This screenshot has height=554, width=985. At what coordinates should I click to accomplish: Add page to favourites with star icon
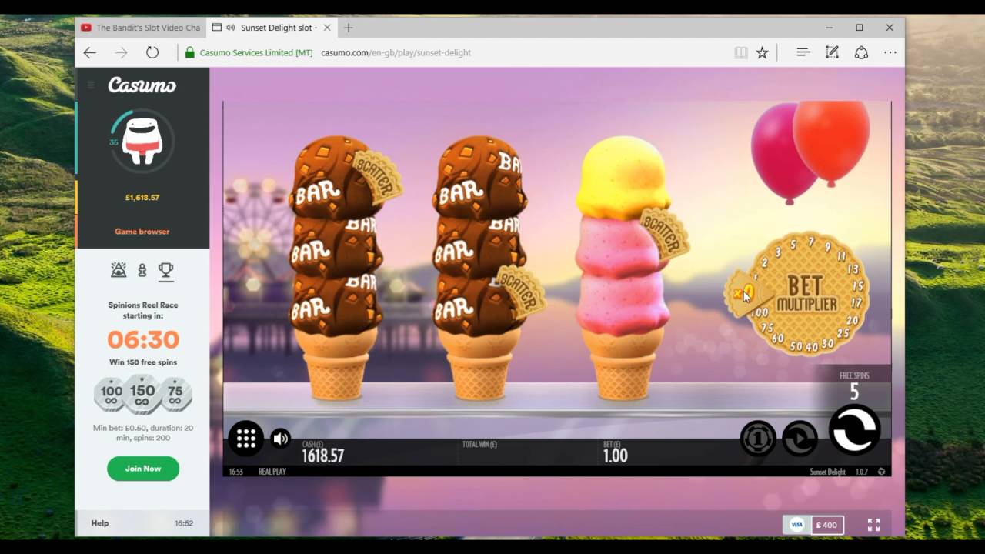(762, 52)
